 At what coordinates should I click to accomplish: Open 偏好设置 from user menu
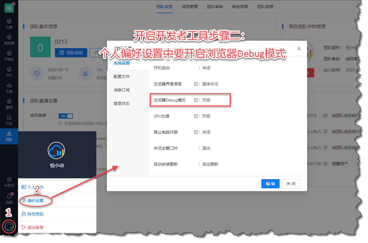(x=35, y=201)
